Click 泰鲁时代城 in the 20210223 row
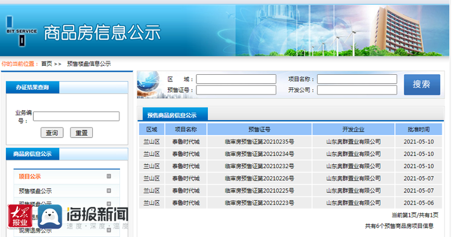The width and height of the screenshot is (452, 237). pyautogui.click(x=186, y=203)
